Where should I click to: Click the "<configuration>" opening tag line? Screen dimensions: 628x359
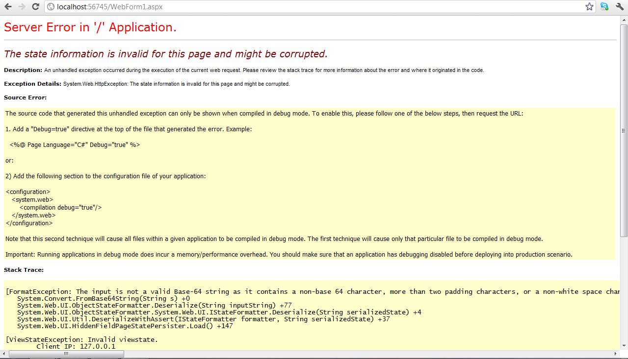pos(27,192)
